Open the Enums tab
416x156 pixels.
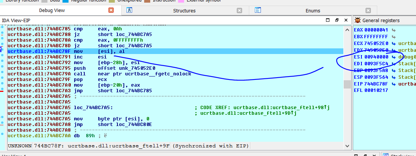(313, 10)
